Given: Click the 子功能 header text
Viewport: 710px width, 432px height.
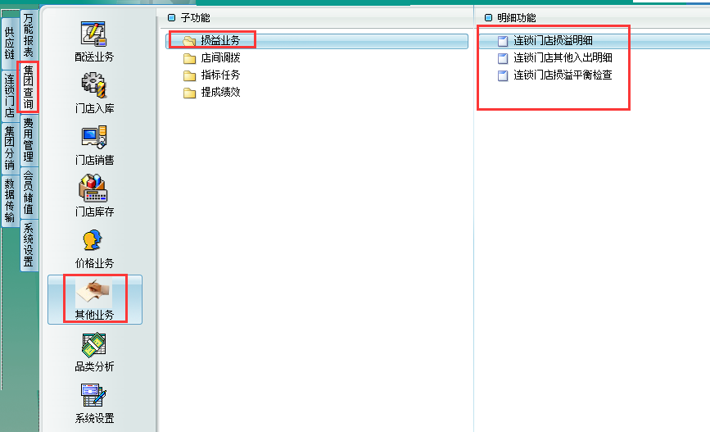Looking at the screenshot, I should (195, 18).
